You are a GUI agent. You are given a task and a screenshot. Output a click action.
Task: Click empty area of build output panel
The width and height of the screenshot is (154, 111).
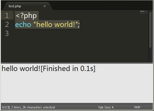pos(77,88)
